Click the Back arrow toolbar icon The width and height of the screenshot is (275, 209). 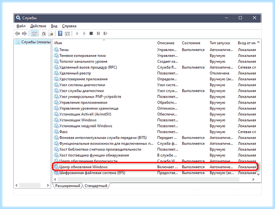[17, 33]
